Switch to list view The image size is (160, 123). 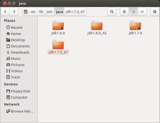(124, 12)
